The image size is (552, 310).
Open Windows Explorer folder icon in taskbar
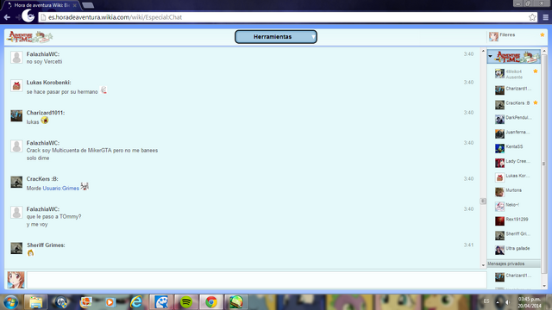[35, 302]
